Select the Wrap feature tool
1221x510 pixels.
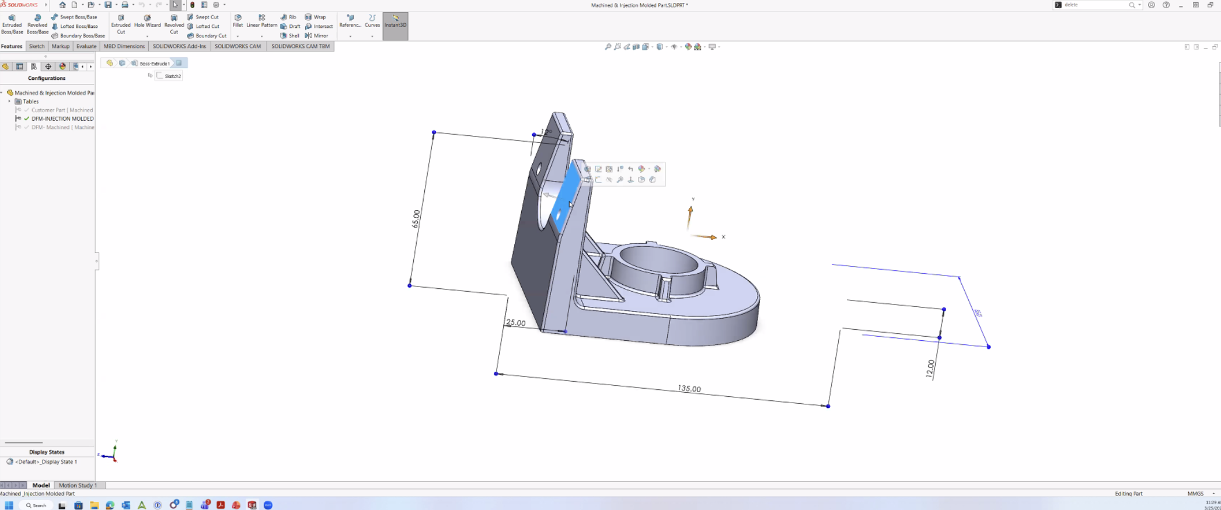(x=316, y=17)
